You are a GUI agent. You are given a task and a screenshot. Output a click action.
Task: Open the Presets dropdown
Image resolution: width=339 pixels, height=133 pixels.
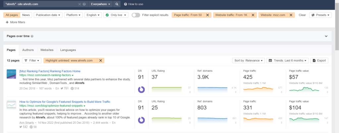coord(320,15)
